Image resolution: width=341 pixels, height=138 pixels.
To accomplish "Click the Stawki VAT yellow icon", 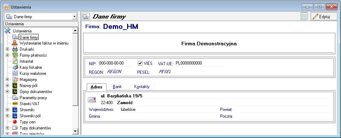I will point(15,104).
